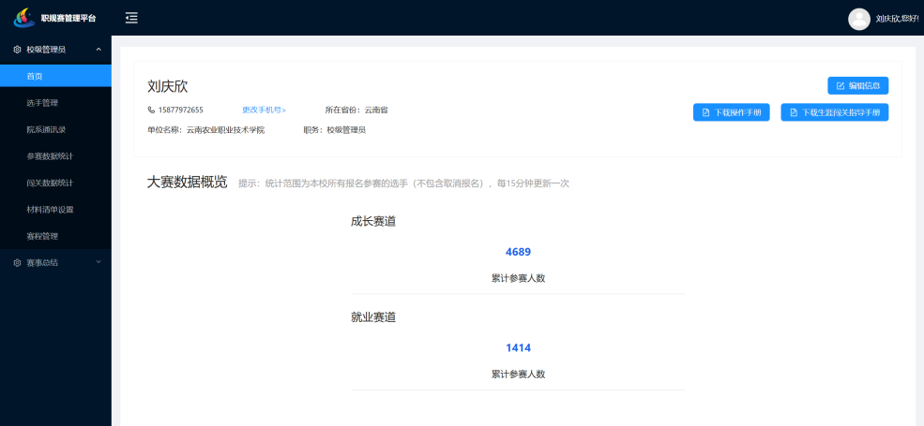Click the phone icon next to 15877972655
Image resolution: width=924 pixels, height=426 pixels.
(x=151, y=110)
